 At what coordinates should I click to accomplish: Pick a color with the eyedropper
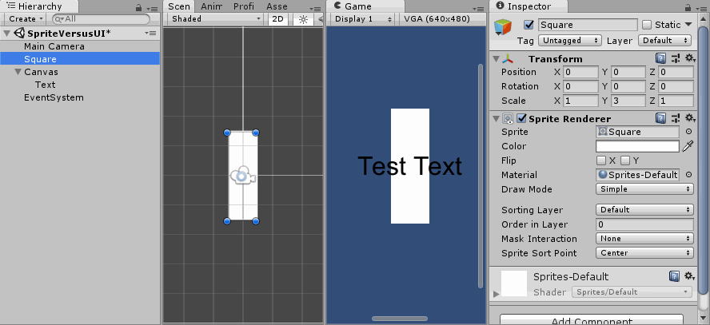click(x=688, y=146)
